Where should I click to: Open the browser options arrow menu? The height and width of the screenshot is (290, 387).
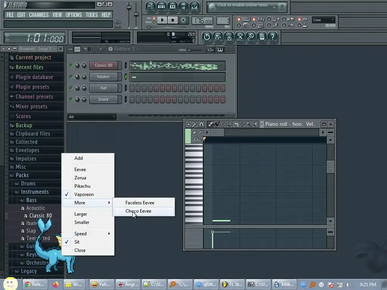click(x=3, y=49)
